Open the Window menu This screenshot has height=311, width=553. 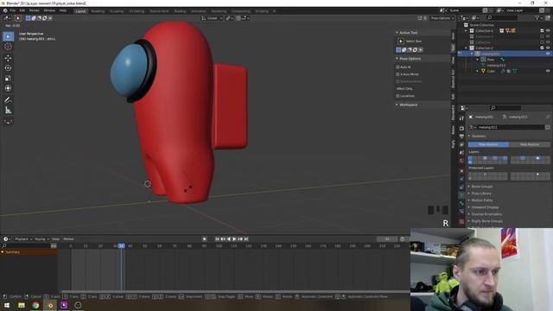49,11
